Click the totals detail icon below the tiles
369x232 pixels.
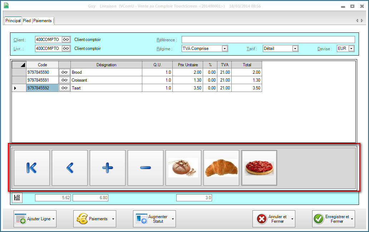click(x=17, y=198)
